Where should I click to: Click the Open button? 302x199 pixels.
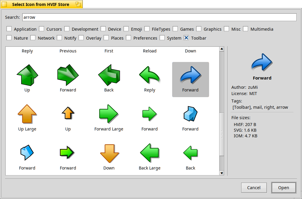[284, 188]
